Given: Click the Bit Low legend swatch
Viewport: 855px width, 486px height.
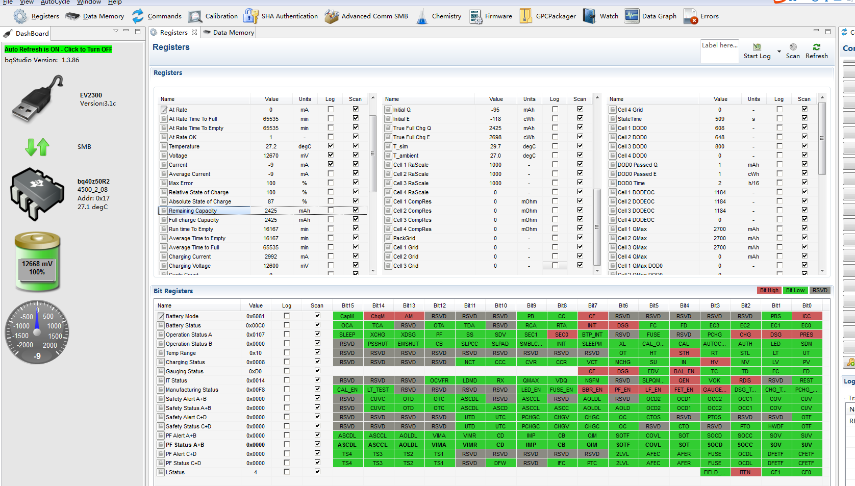Looking at the screenshot, I should click(x=795, y=290).
